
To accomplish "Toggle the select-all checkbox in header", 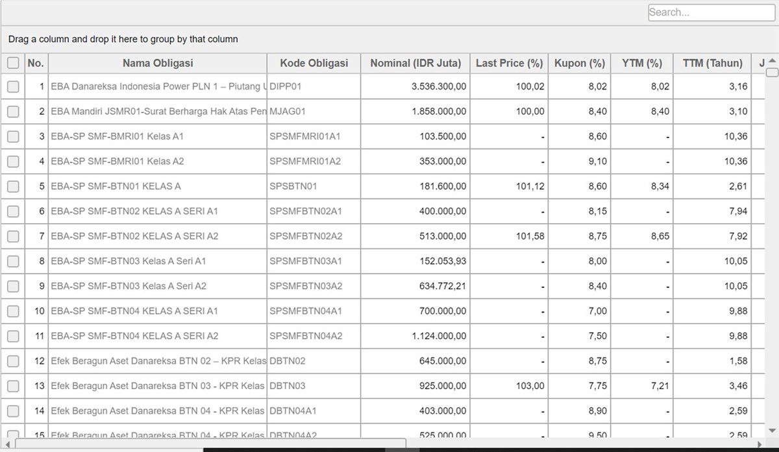I will pyautogui.click(x=13, y=63).
